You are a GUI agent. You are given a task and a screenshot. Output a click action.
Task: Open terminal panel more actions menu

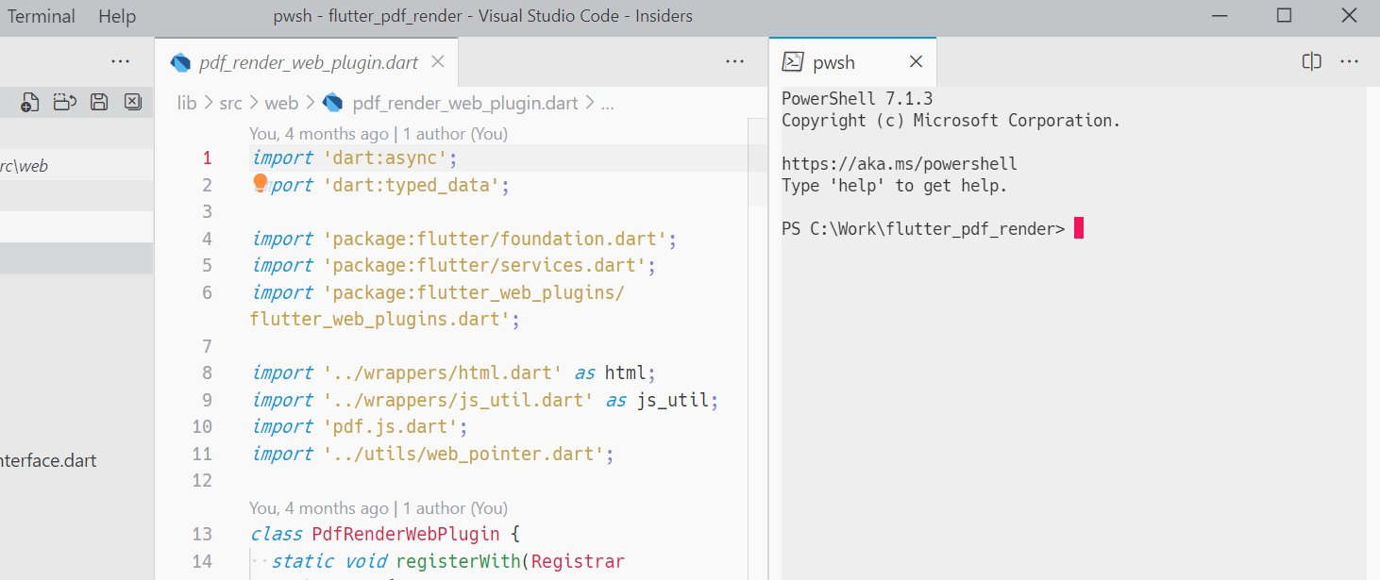click(x=1349, y=60)
